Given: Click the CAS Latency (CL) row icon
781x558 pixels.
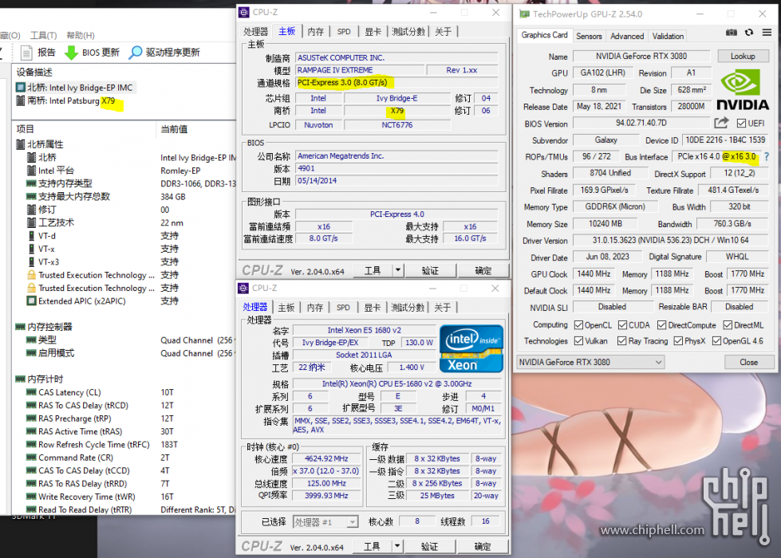Looking at the screenshot, I should tap(31, 392).
